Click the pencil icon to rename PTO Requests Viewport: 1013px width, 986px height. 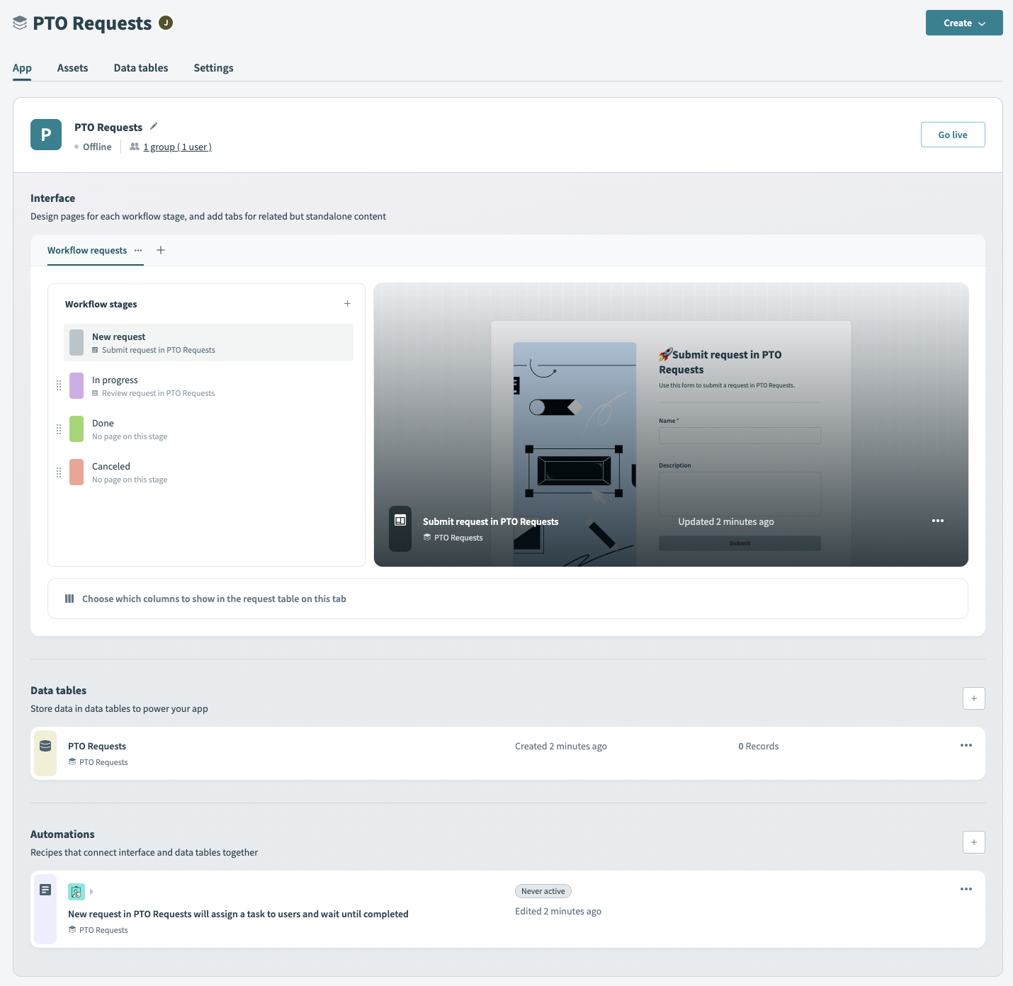tap(154, 127)
